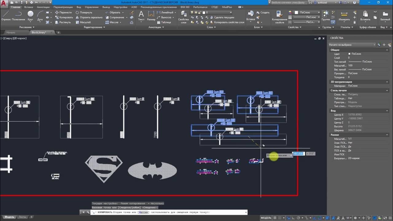Select the Текст text tool
This screenshot has height=221, width=393.
click(x=141, y=16)
